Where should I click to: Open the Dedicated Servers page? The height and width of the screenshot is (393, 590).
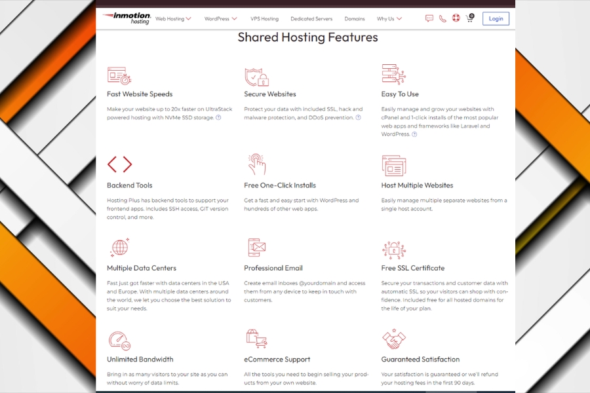coord(311,19)
